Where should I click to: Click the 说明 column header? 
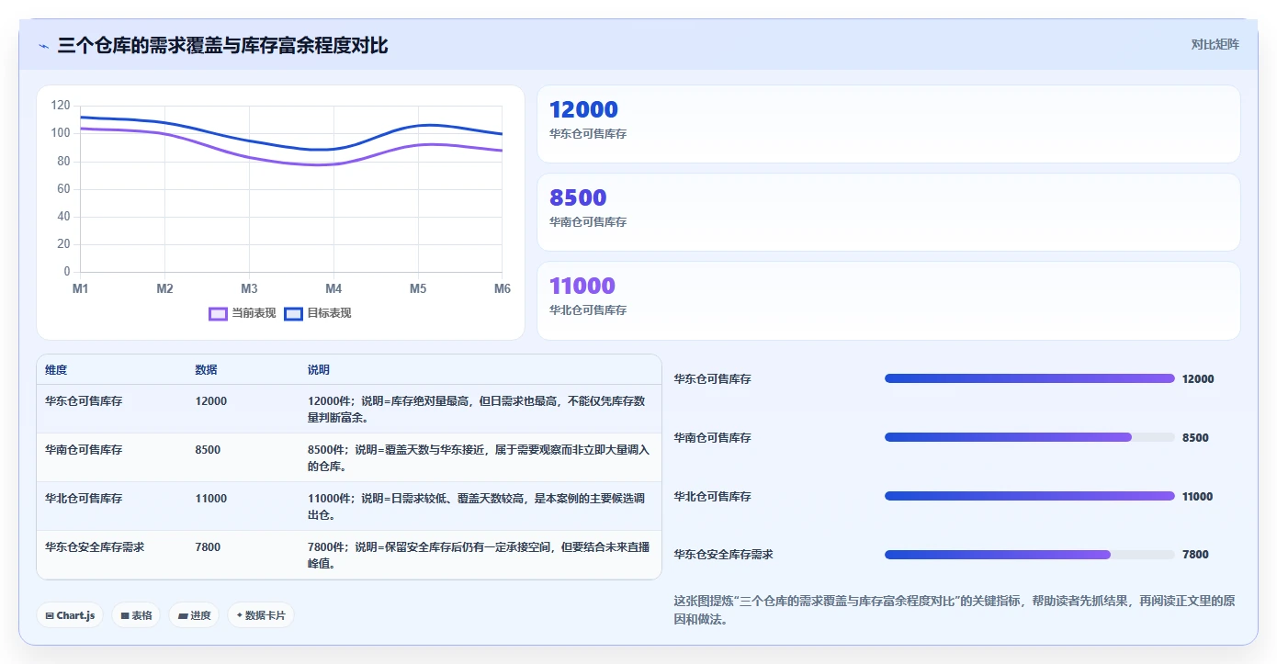[x=319, y=370]
